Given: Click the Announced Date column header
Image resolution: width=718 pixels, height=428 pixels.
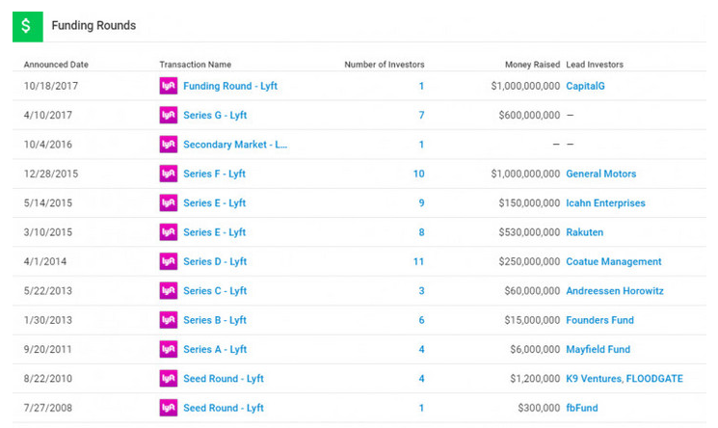Looking at the screenshot, I should [x=56, y=65].
